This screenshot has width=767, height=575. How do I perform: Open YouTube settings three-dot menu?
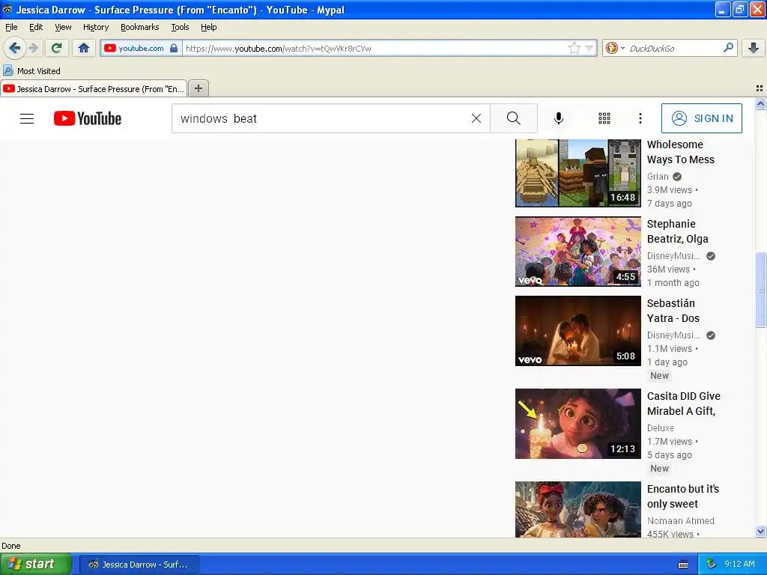640,118
